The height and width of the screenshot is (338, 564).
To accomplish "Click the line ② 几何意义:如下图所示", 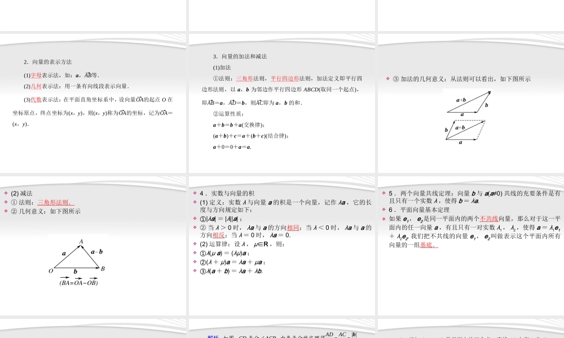I will (x=46, y=211).
